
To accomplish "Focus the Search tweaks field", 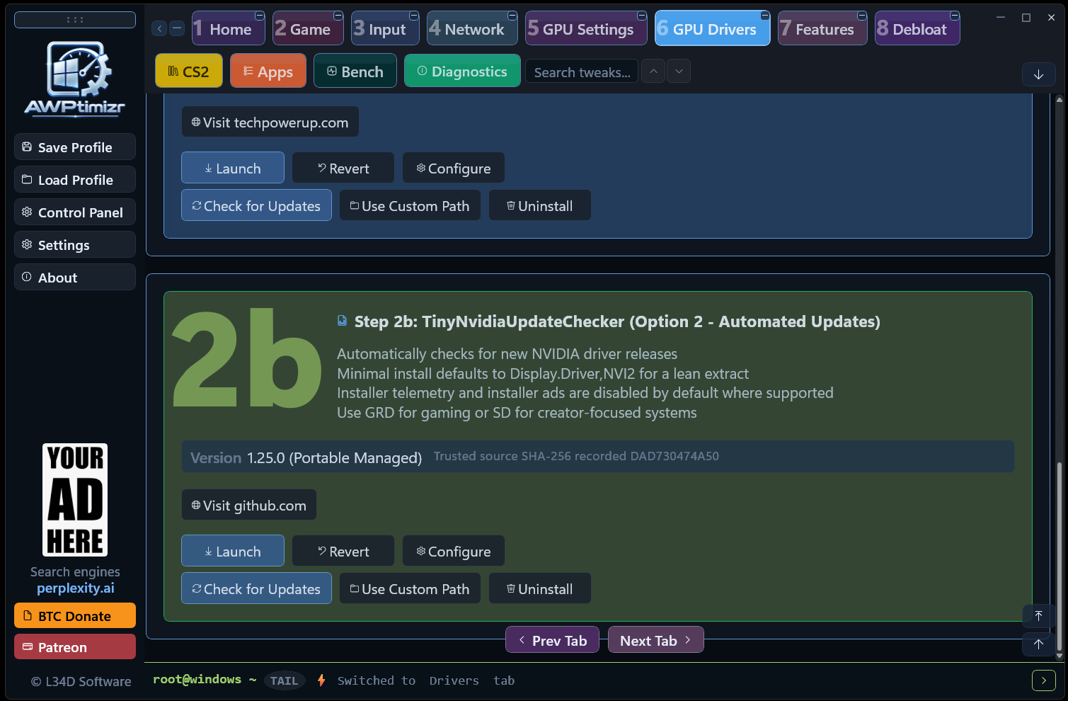I will pos(582,72).
